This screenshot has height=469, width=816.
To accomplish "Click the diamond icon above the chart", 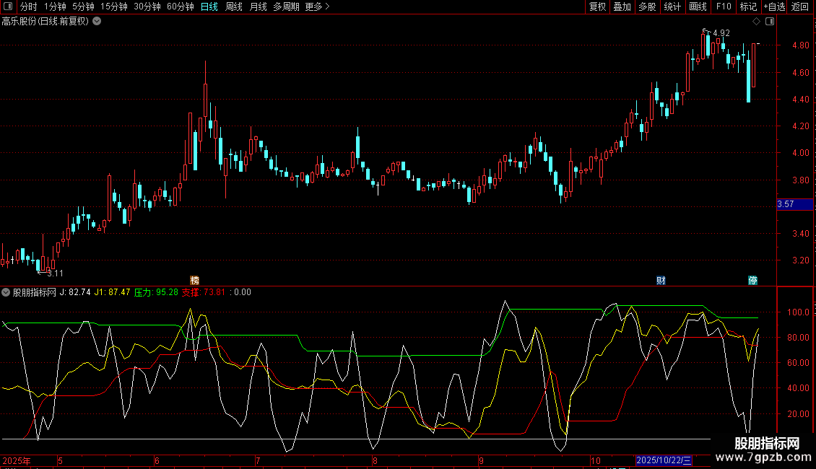I will click(x=756, y=21).
